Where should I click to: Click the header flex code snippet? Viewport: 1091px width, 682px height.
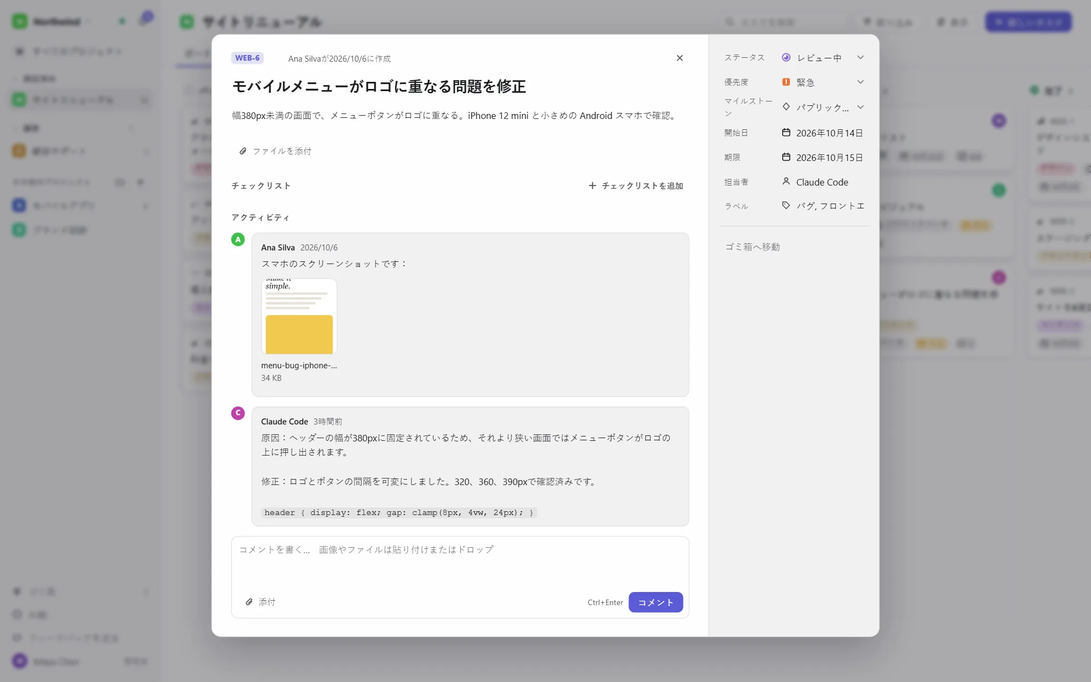coord(399,512)
